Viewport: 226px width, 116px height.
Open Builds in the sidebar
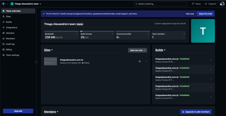(x=18, y=22)
